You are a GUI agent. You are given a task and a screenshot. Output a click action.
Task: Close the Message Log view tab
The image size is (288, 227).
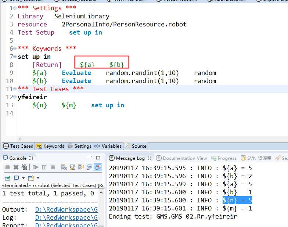pyautogui.click(x=150, y=158)
